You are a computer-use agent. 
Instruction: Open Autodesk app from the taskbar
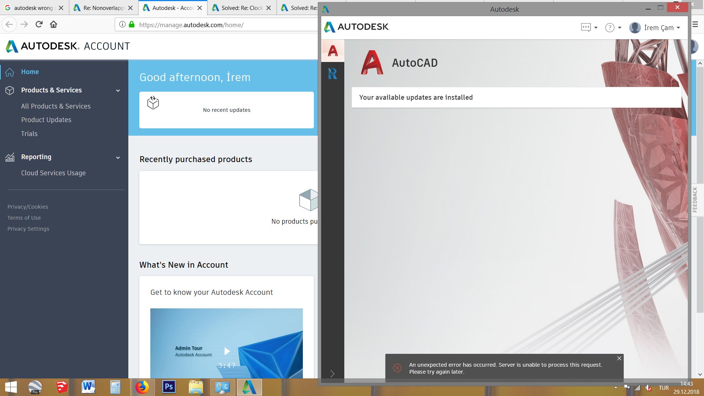coord(249,387)
